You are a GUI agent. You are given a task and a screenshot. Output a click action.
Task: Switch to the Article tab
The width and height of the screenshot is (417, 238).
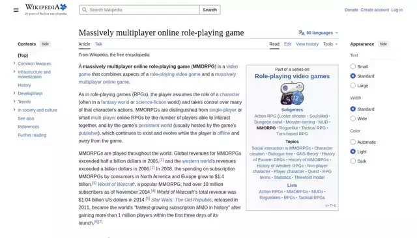click(x=84, y=44)
